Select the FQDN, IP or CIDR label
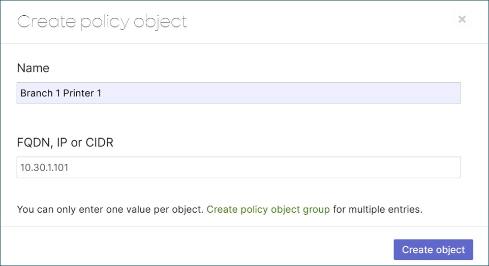The height and width of the screenshot is (266, 489). click(x=65, y=143)
